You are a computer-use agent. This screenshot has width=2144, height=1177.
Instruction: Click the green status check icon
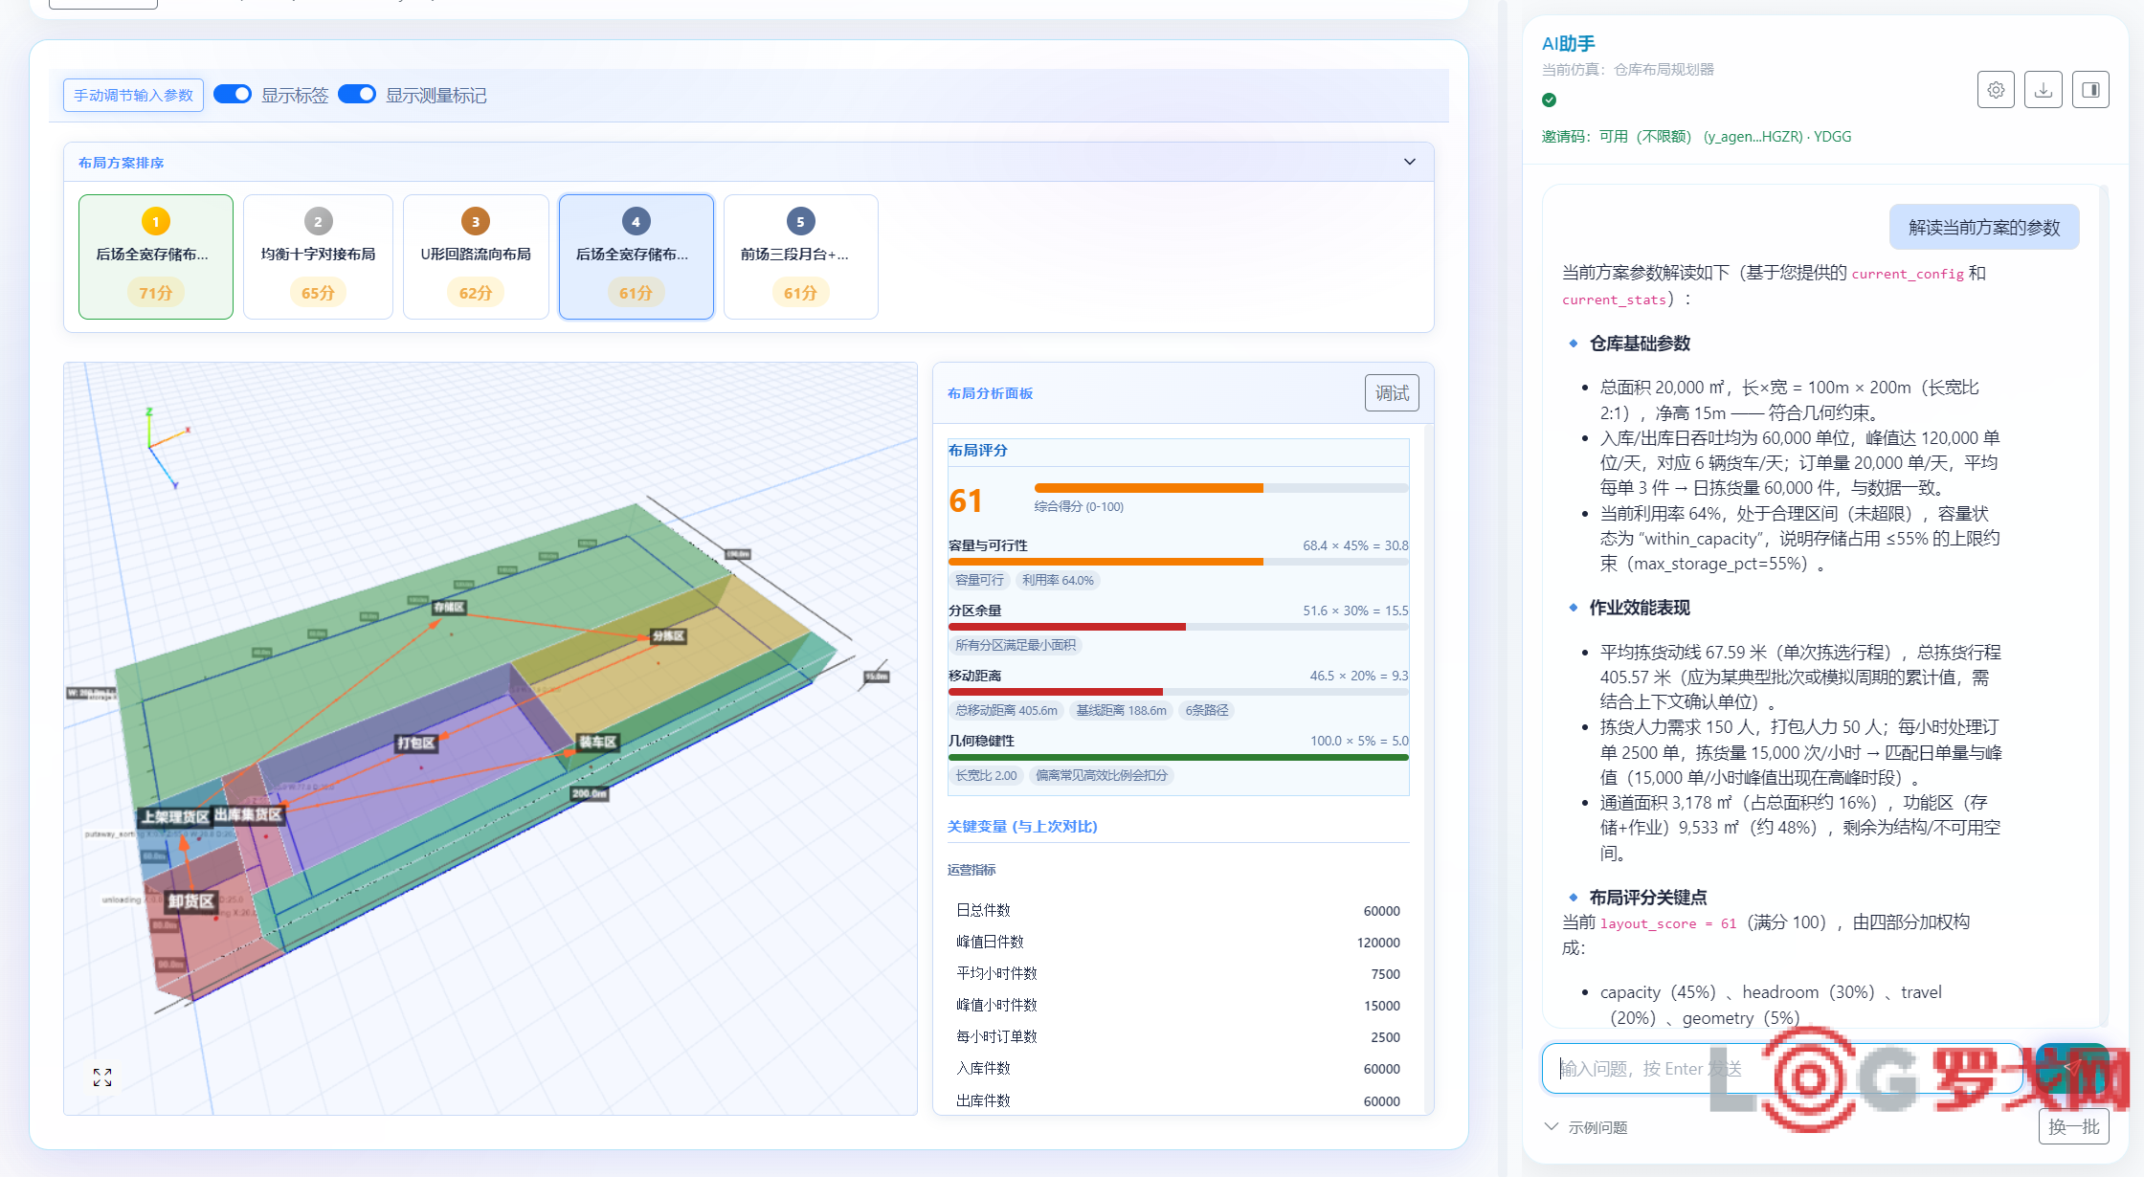click(1550, 100)
